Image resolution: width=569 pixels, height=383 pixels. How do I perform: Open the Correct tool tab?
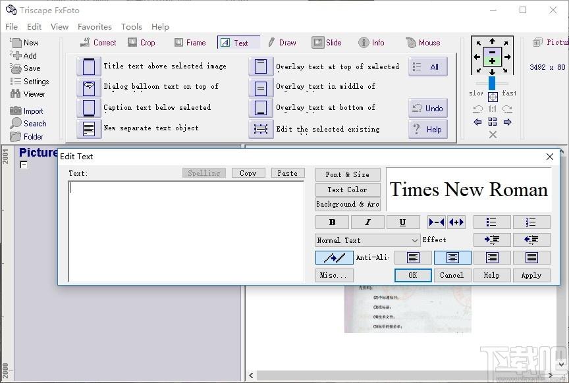coord(98,42)
